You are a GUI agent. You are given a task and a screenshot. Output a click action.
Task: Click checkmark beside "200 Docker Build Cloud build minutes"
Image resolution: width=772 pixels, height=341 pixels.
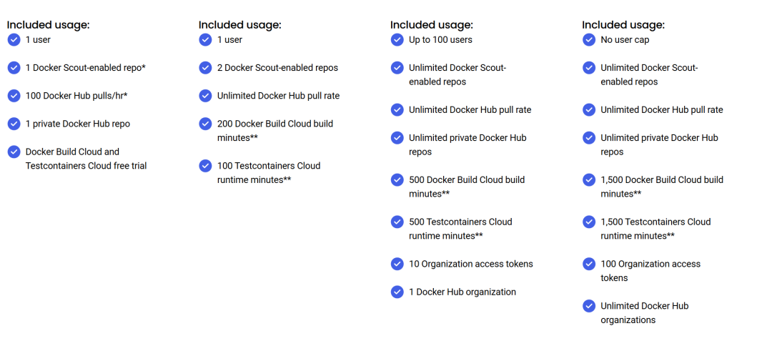pyautogui.click(x=205, y=124)
